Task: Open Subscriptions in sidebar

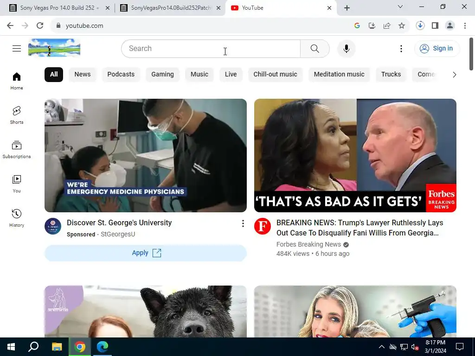Action: tap(17, 150)
